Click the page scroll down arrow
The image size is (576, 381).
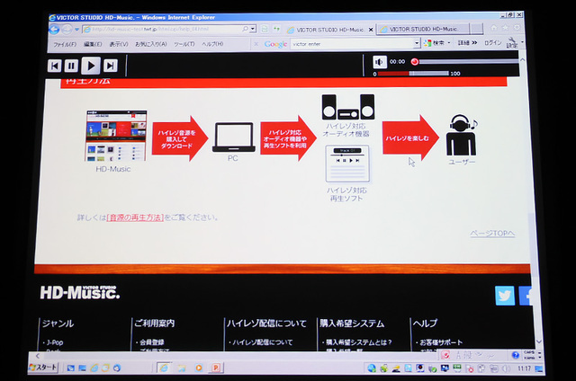538,341
